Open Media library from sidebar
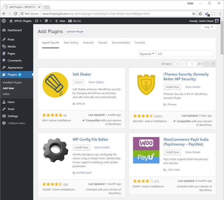 coord(11,47)
